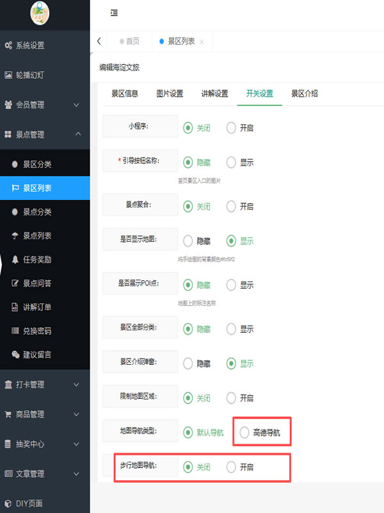Viewport: 384px width, 513px height.
Task: Open 任务奖励 submenu item
Action: [45, 260]
